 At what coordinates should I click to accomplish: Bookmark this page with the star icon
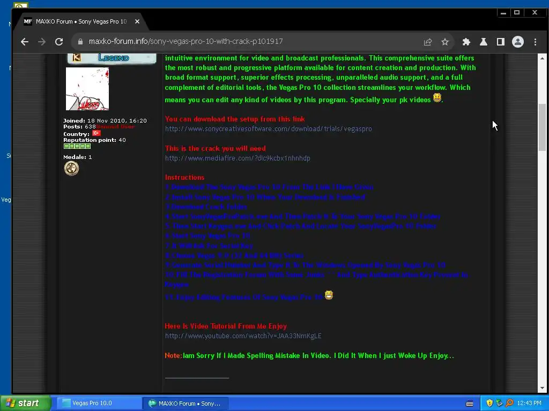pos(444,42)
